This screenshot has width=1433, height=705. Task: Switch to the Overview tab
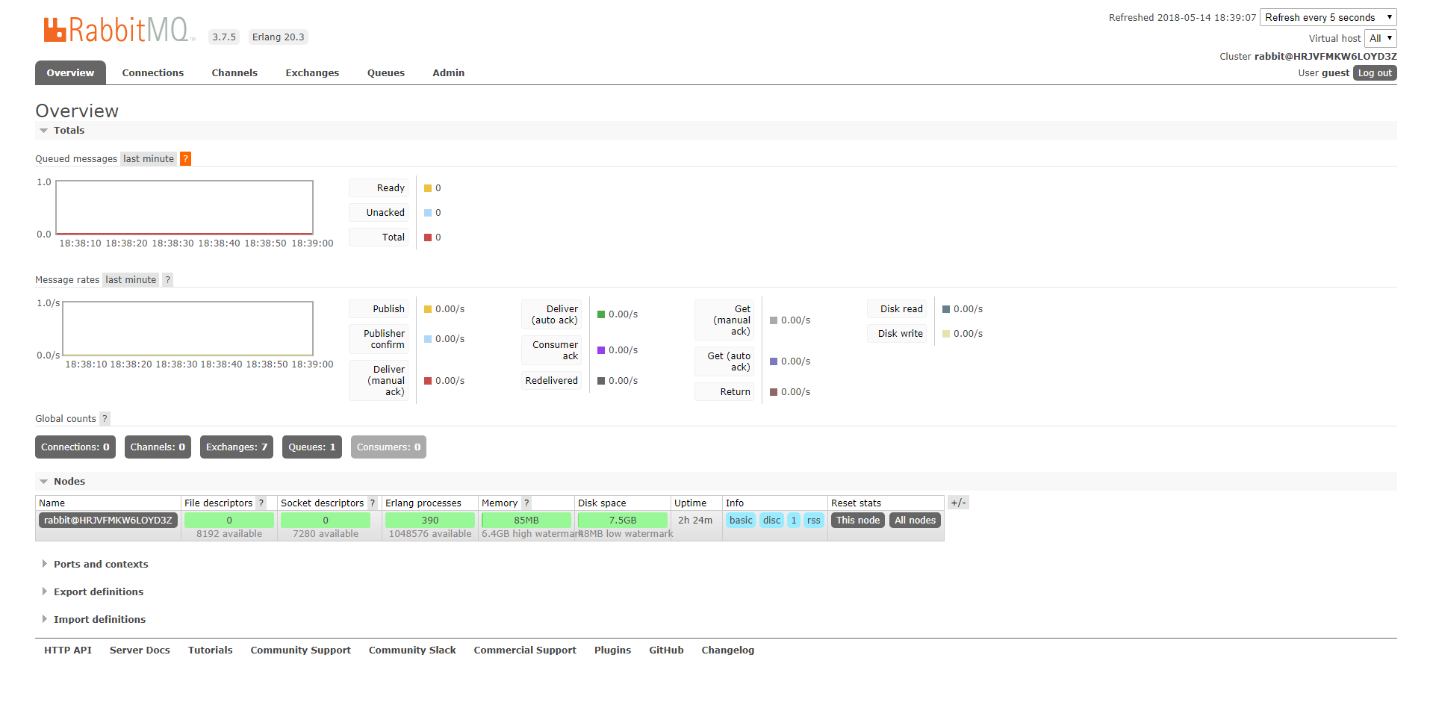pyautogui.click(x=70, y=72)
